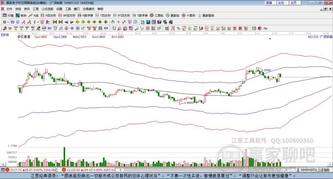Open the P四方形 tool
This screenshot has height=179, width=333.
[48, 16]
